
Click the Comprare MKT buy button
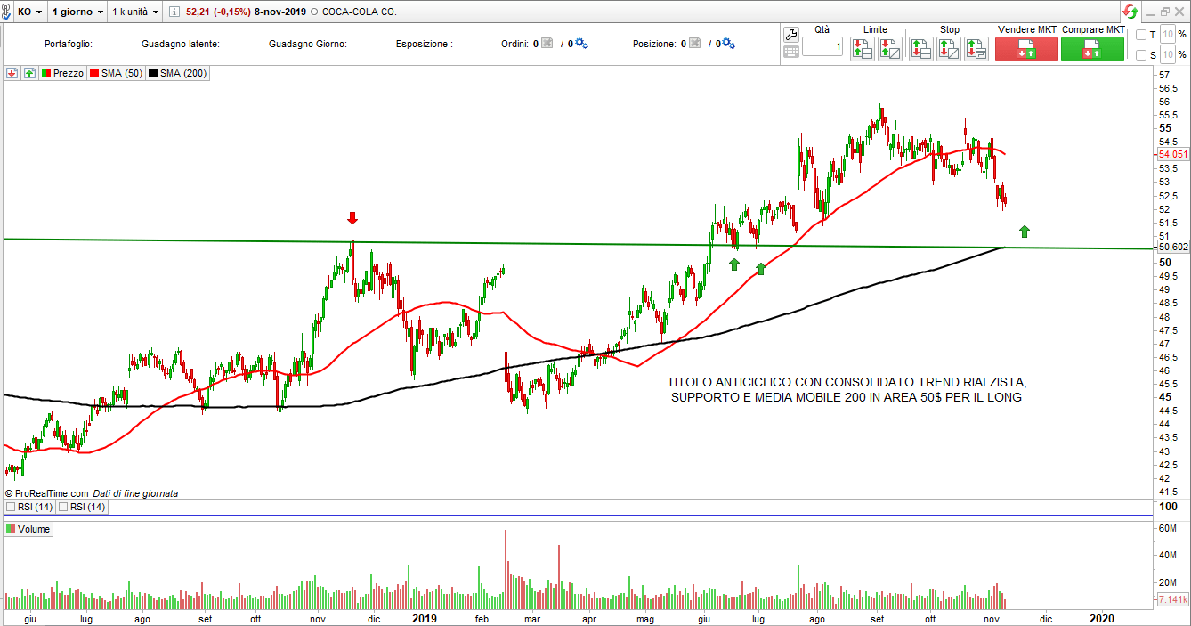click(1092, 49)
